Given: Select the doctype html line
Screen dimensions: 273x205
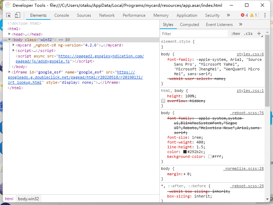Looking at the screenshot, I should (24, 23).
